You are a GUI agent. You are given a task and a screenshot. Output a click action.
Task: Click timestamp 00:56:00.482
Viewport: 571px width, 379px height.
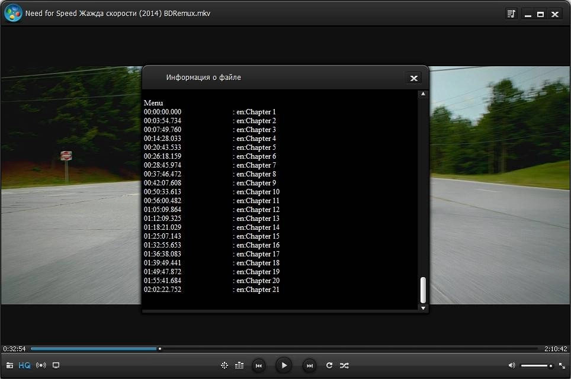[x=162, y=201]
